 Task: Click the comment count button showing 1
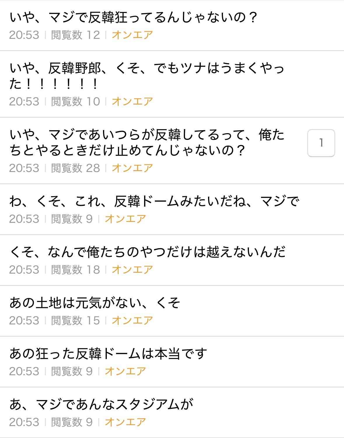[x=321, y=143]
